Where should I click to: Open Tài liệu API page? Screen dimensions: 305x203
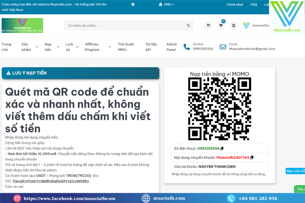[x=151, y=47]
